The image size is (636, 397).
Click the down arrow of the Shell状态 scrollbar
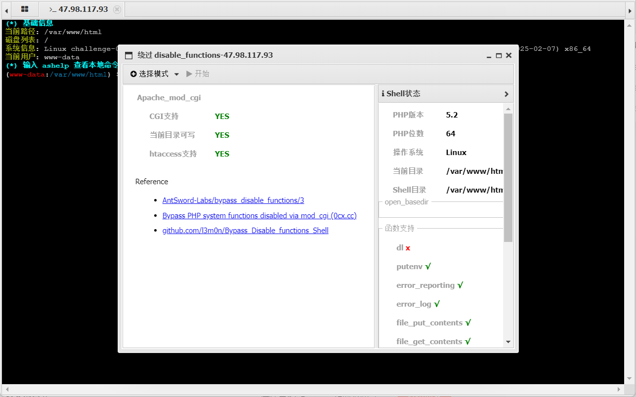[x=509, y=341]
